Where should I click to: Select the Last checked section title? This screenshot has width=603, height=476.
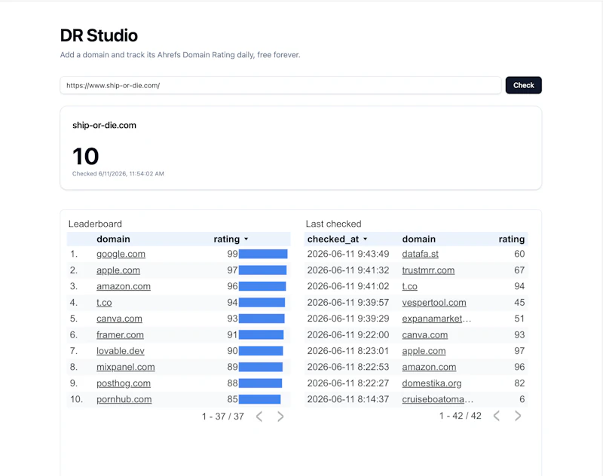(333, 224)
